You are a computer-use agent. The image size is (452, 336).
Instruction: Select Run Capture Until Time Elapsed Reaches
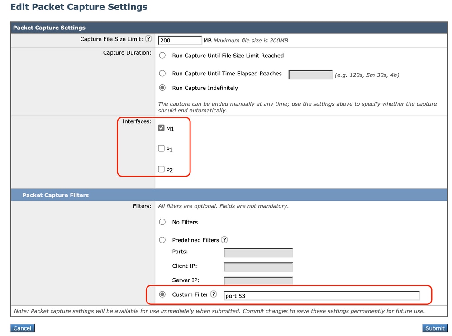(x=162, y=73)
